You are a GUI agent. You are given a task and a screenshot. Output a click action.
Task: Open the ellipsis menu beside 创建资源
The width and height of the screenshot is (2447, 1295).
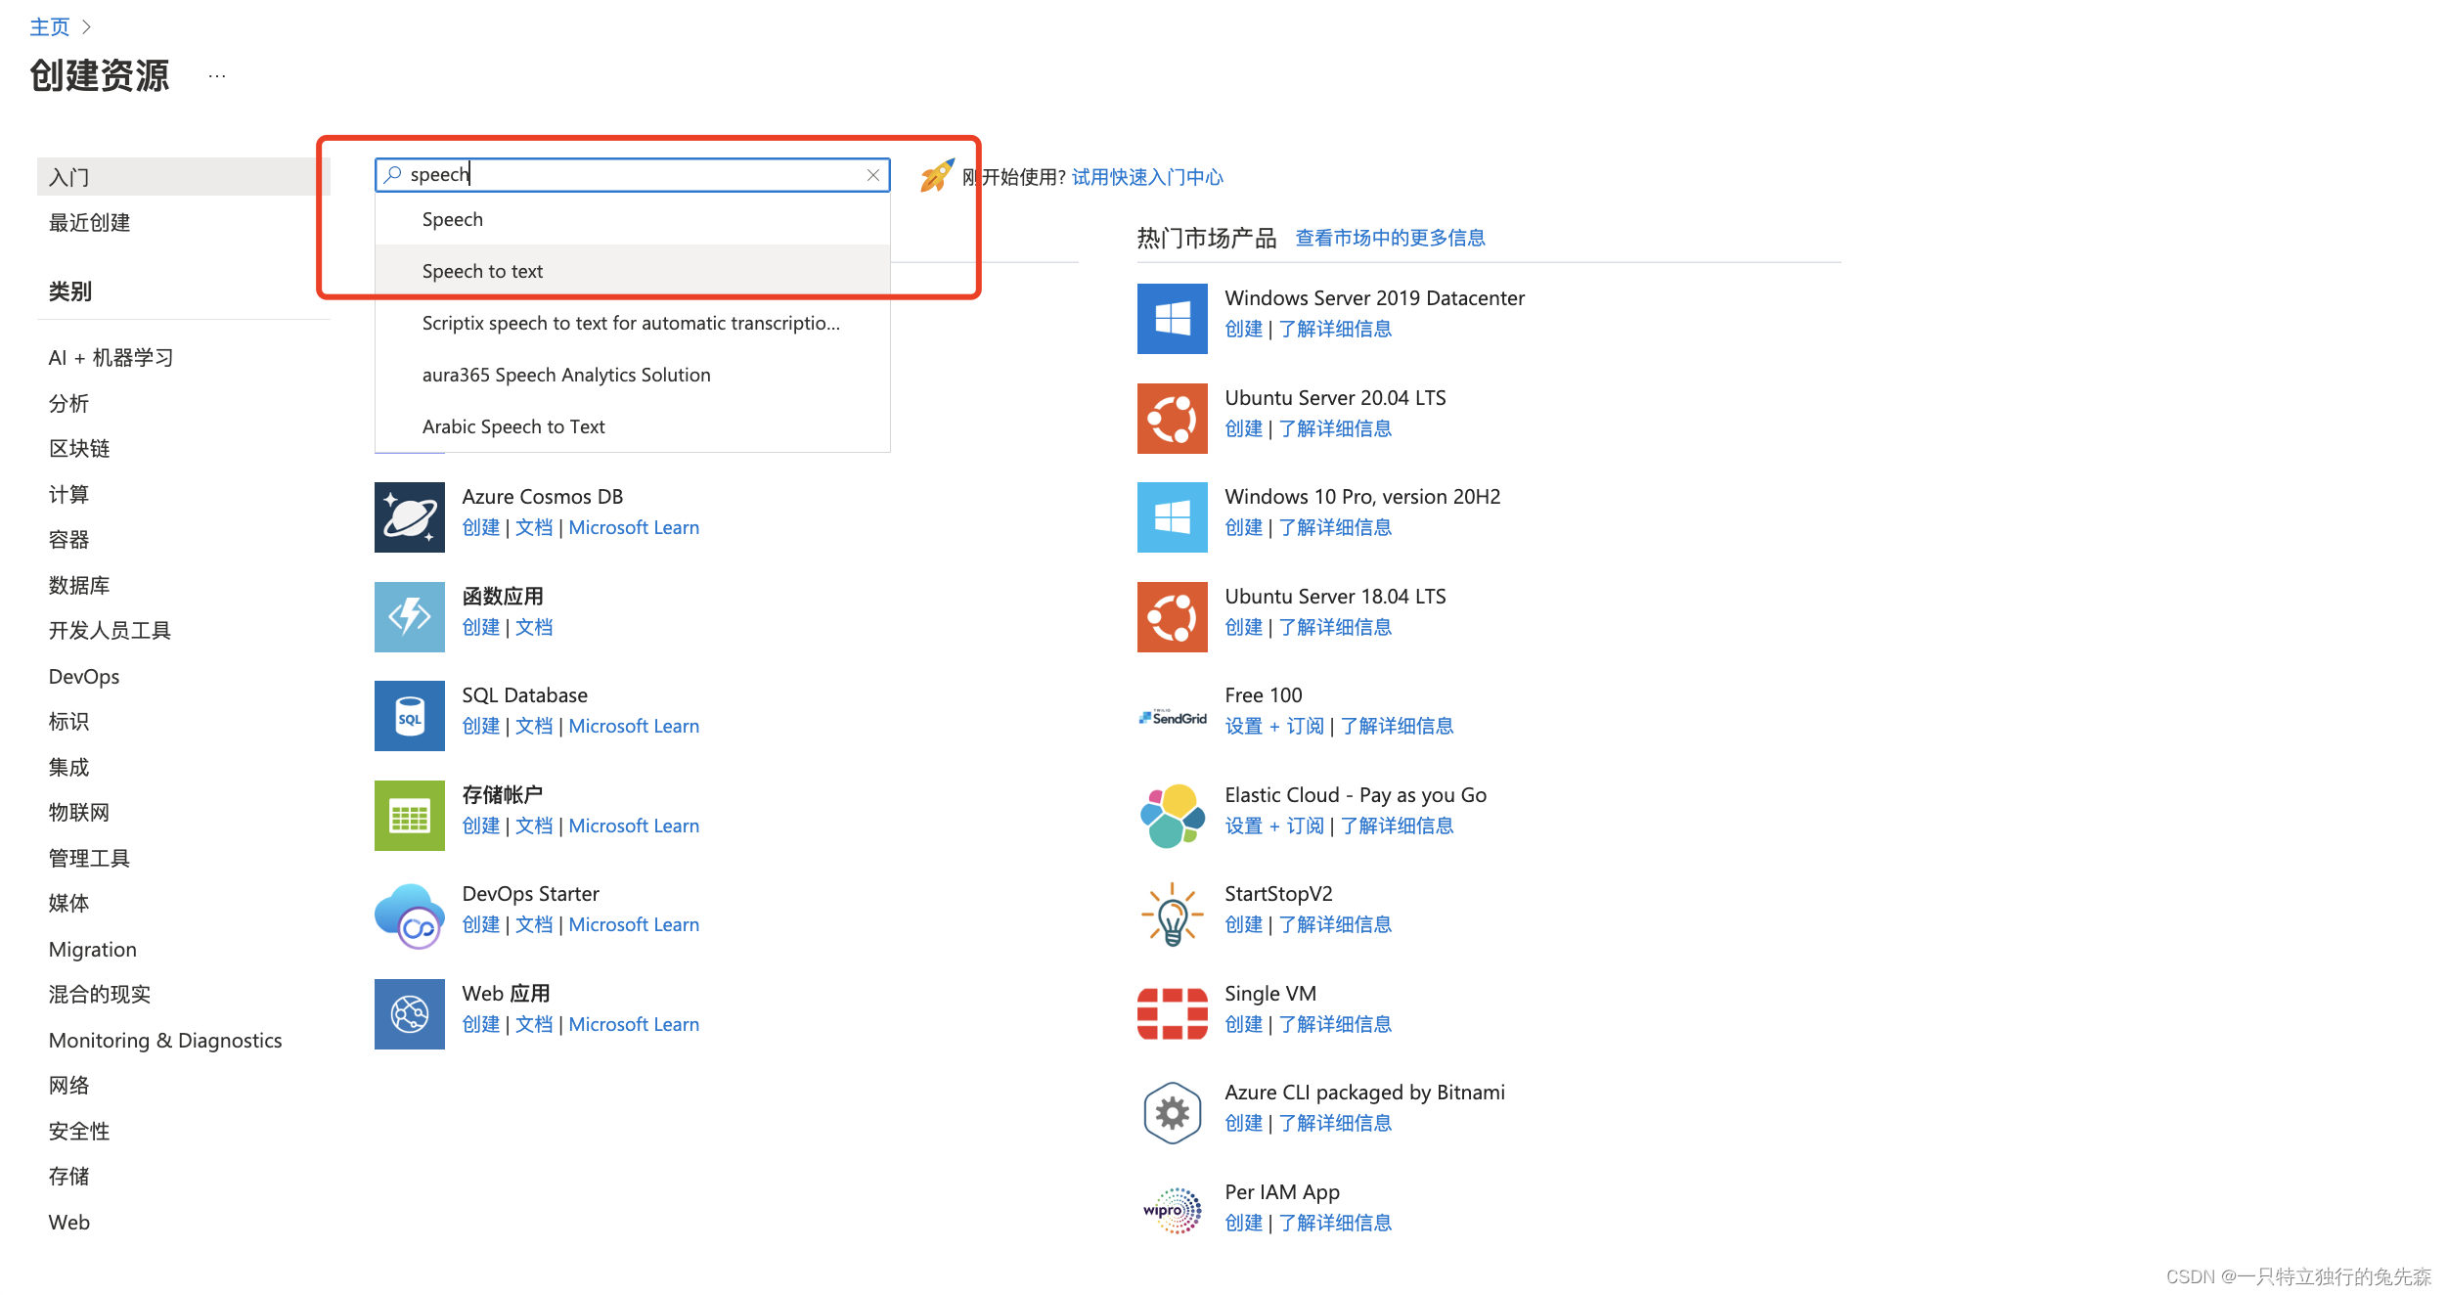(x=217, y=76)
